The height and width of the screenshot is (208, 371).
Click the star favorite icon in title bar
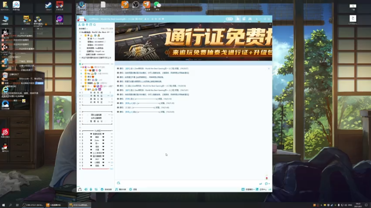point(153,19)
